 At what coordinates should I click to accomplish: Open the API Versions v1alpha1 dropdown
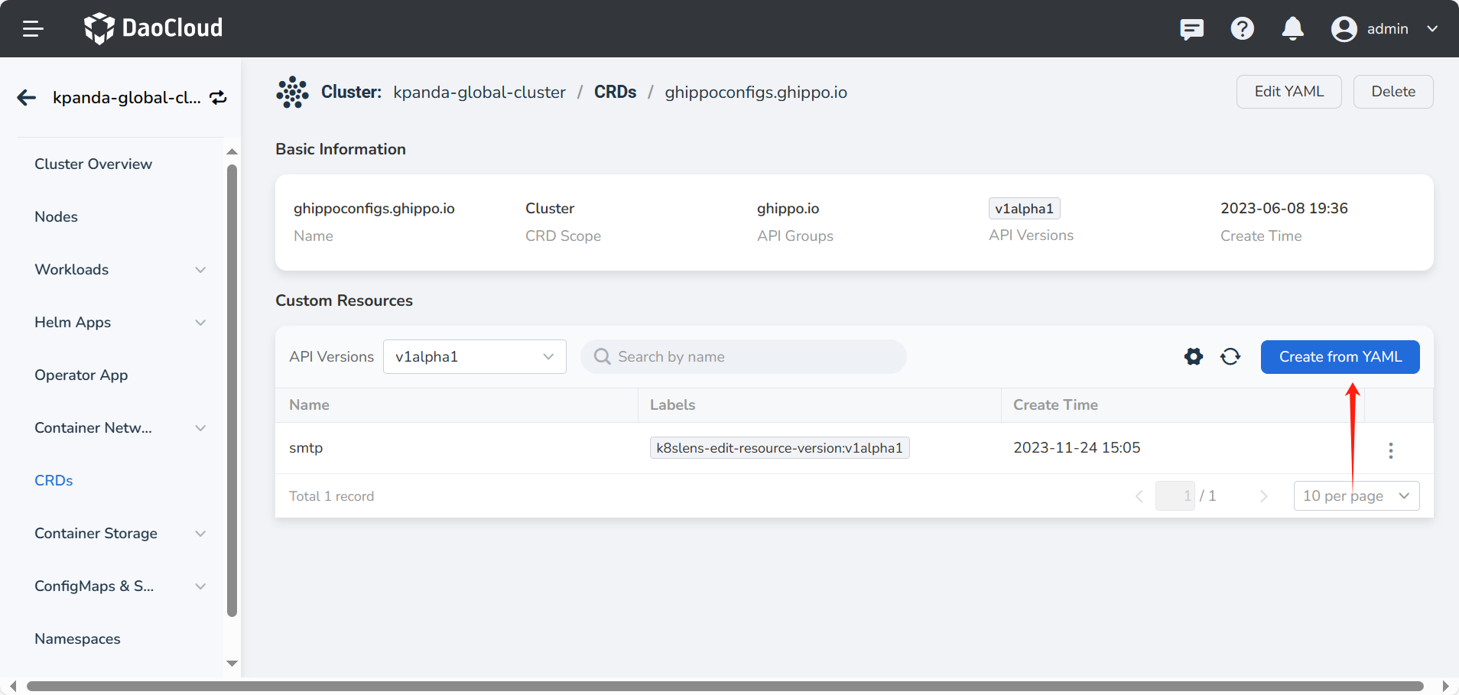[474, 357]
